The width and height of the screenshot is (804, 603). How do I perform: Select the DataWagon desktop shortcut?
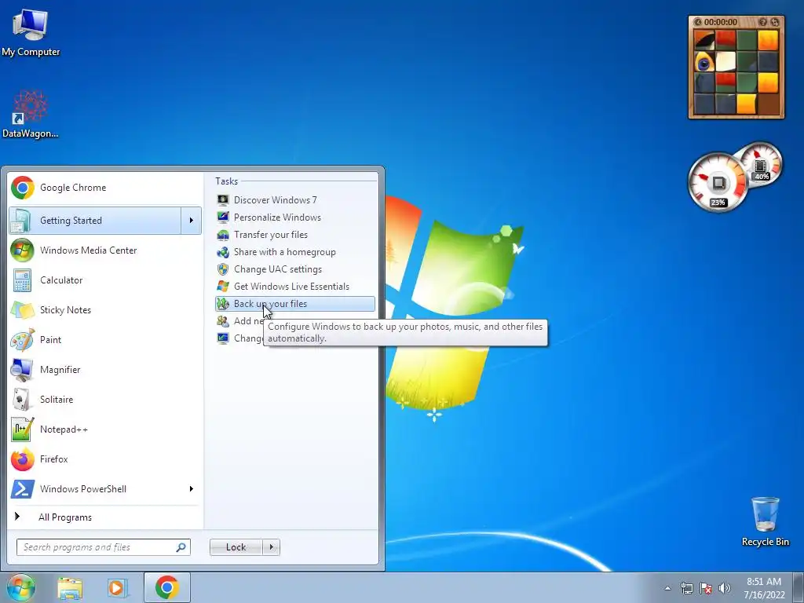[x=31, y=114]
